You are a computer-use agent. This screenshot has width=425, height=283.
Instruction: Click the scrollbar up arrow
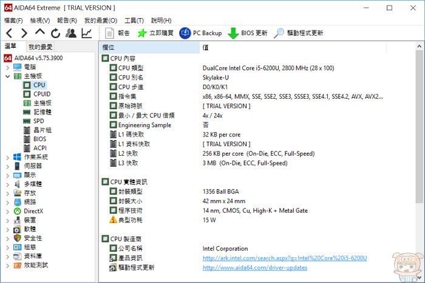pyautogui.click(x=420, y=46)
